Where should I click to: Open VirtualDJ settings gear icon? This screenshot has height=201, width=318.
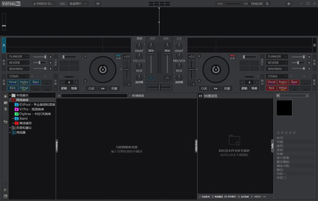289,4
